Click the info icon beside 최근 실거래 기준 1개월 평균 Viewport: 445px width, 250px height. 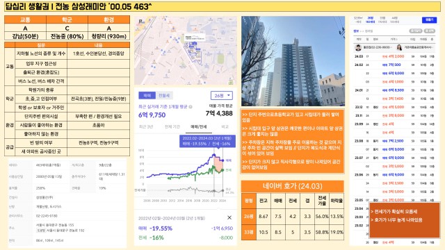click(191, 107)
